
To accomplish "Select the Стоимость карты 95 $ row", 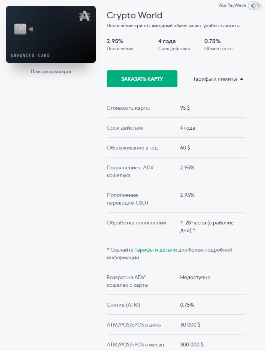I will (176, 108).
